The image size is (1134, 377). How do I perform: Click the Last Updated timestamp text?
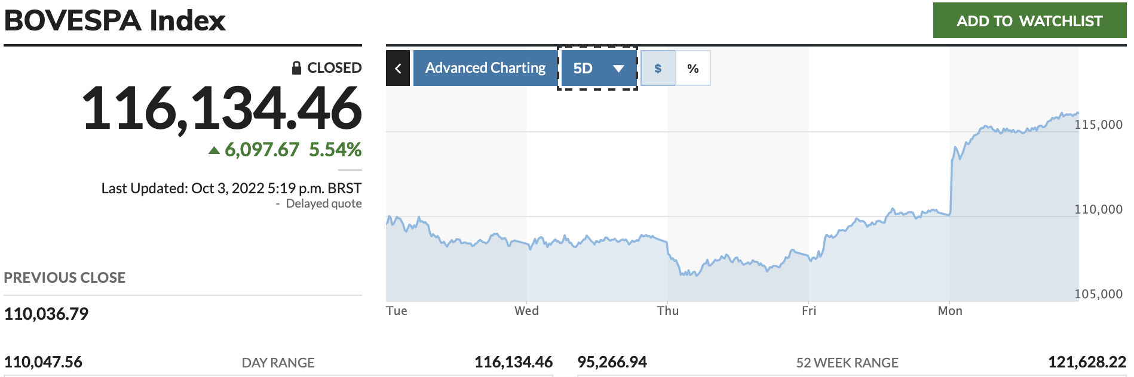(x=231, y=188)
